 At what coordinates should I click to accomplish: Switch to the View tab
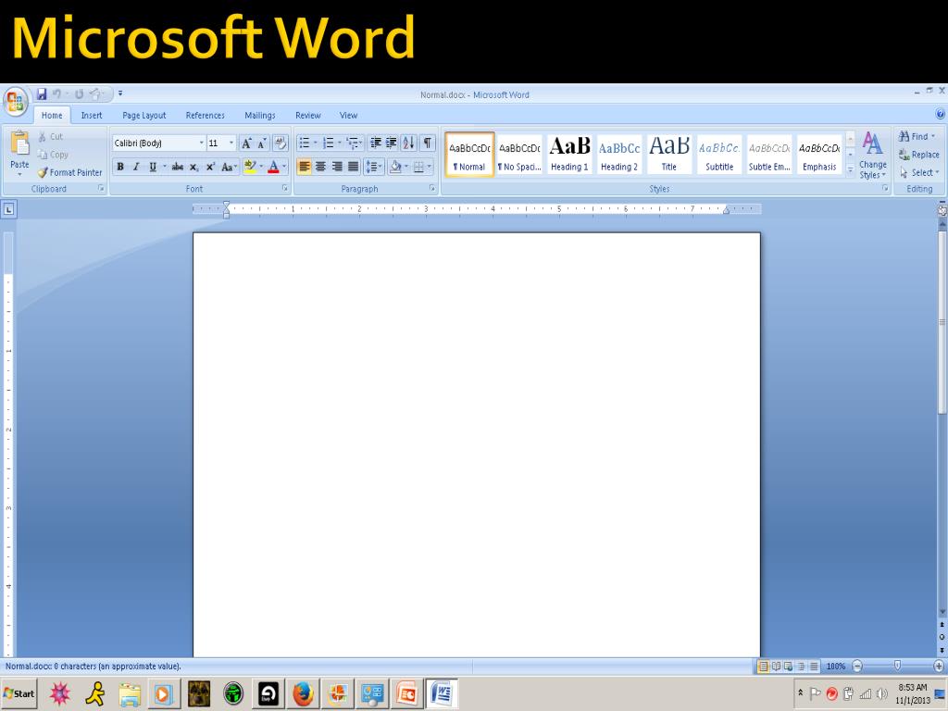pos(348,116)
